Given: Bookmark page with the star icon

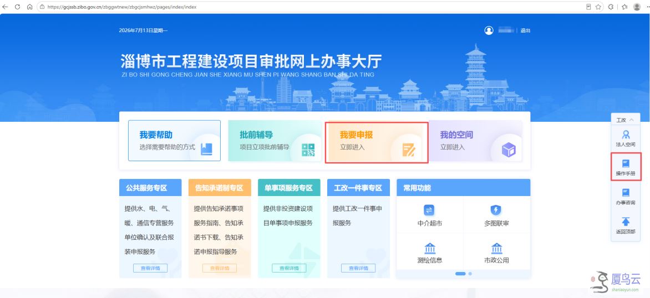Looking at the screenshot, I should [598, 7].
